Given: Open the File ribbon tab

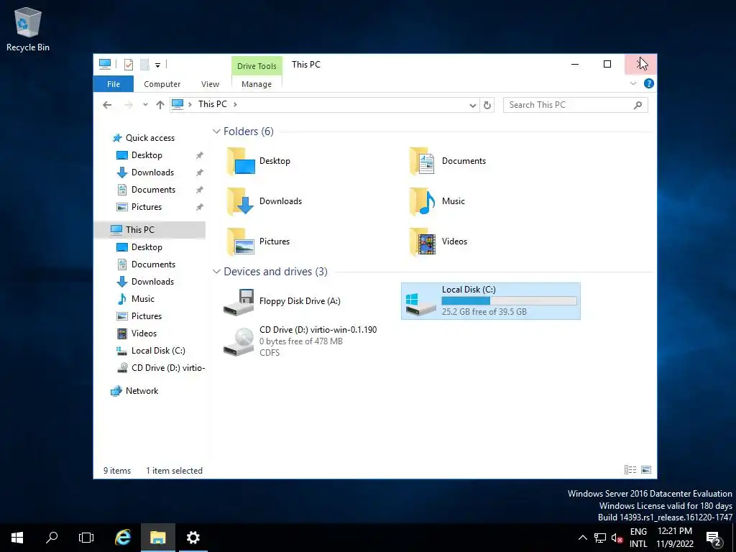Looking at the screenshot, I should coord(113,84).
